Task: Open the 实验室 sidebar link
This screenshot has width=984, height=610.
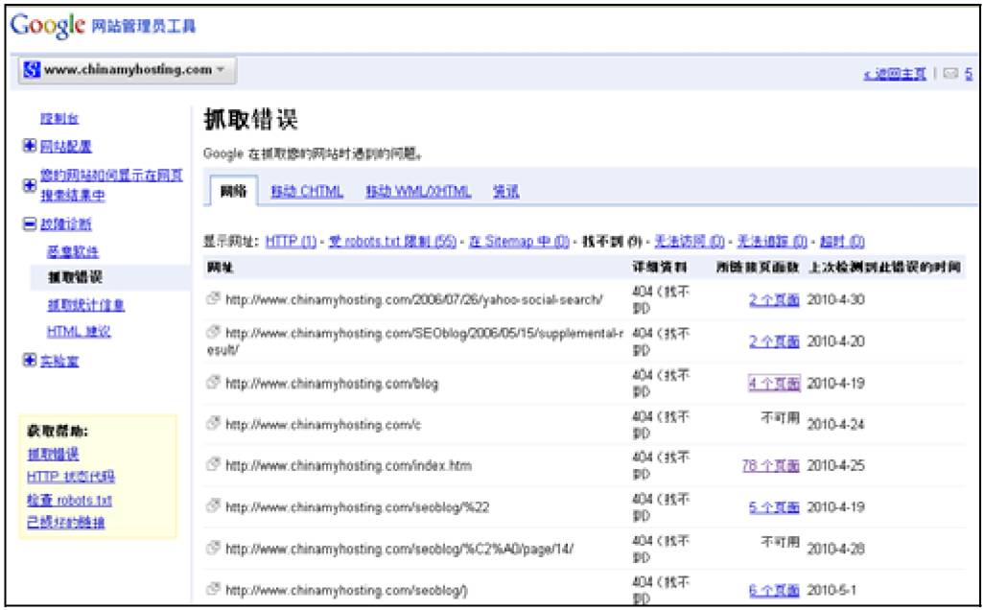Action: click(59, 361)
